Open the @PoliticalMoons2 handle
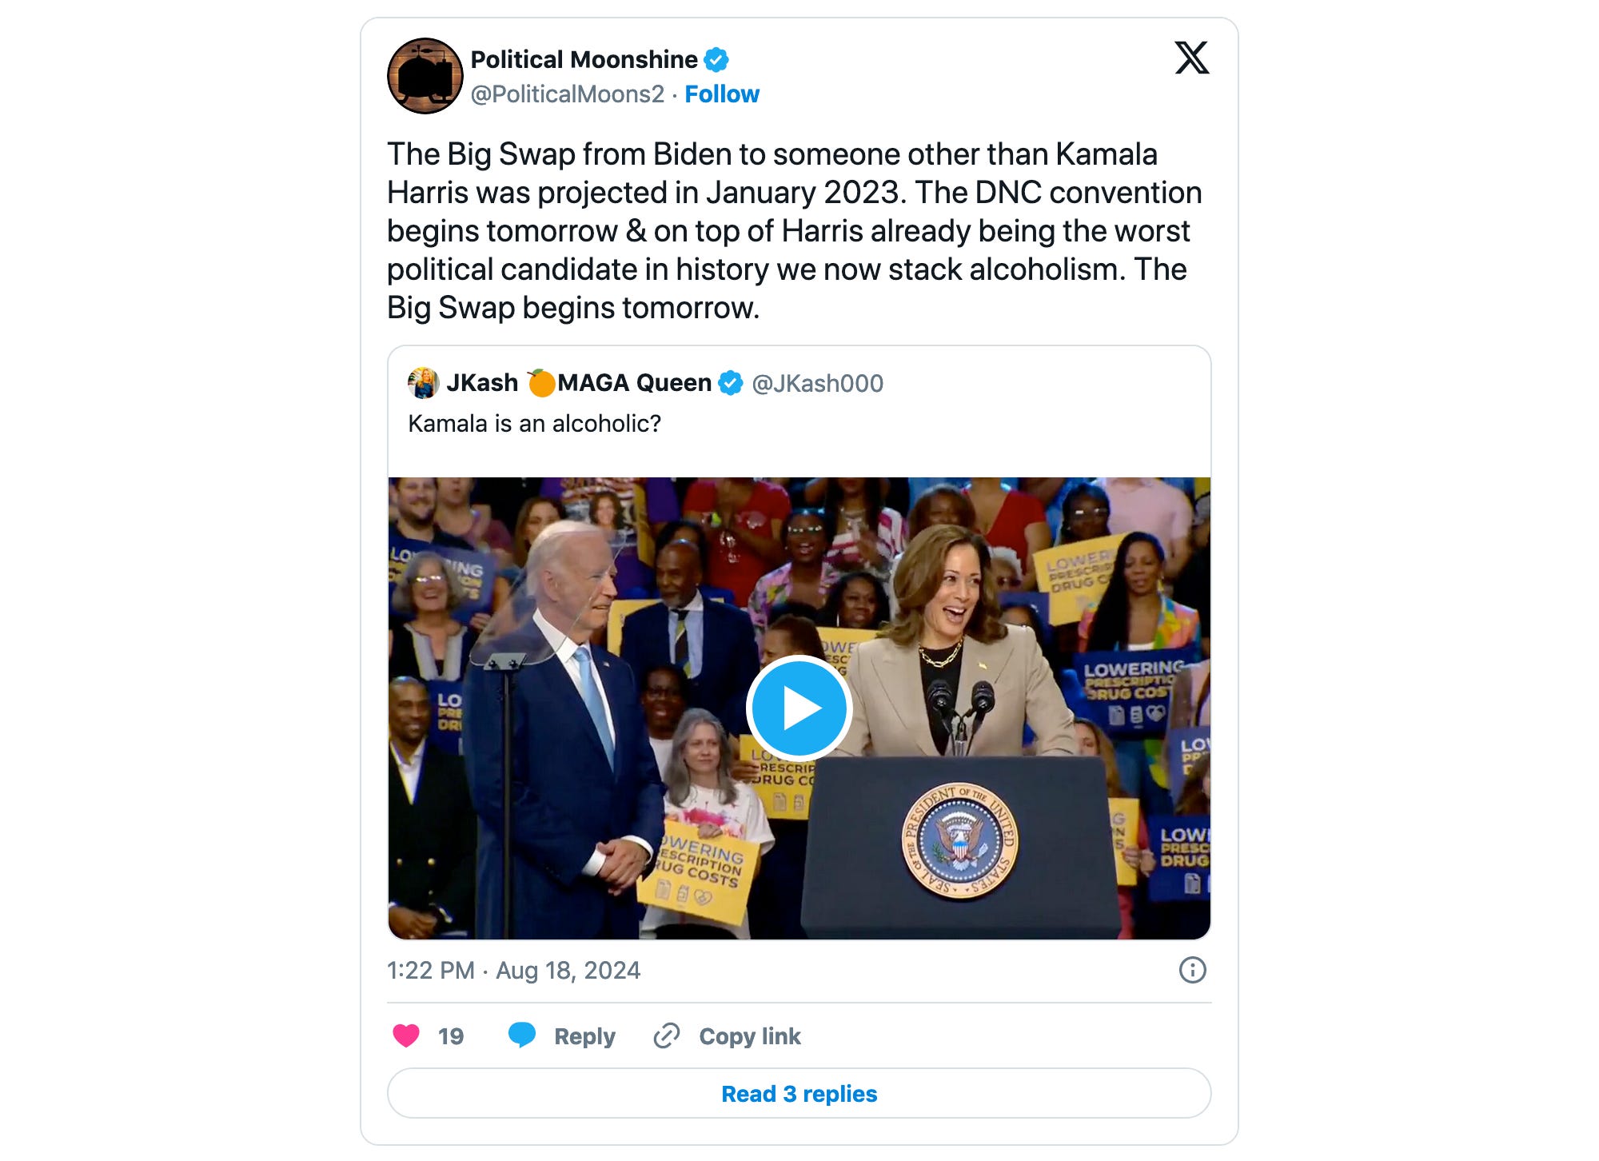Image resolution: width=1599 pixels, height=1161 pixels. (x=568, y=94)
